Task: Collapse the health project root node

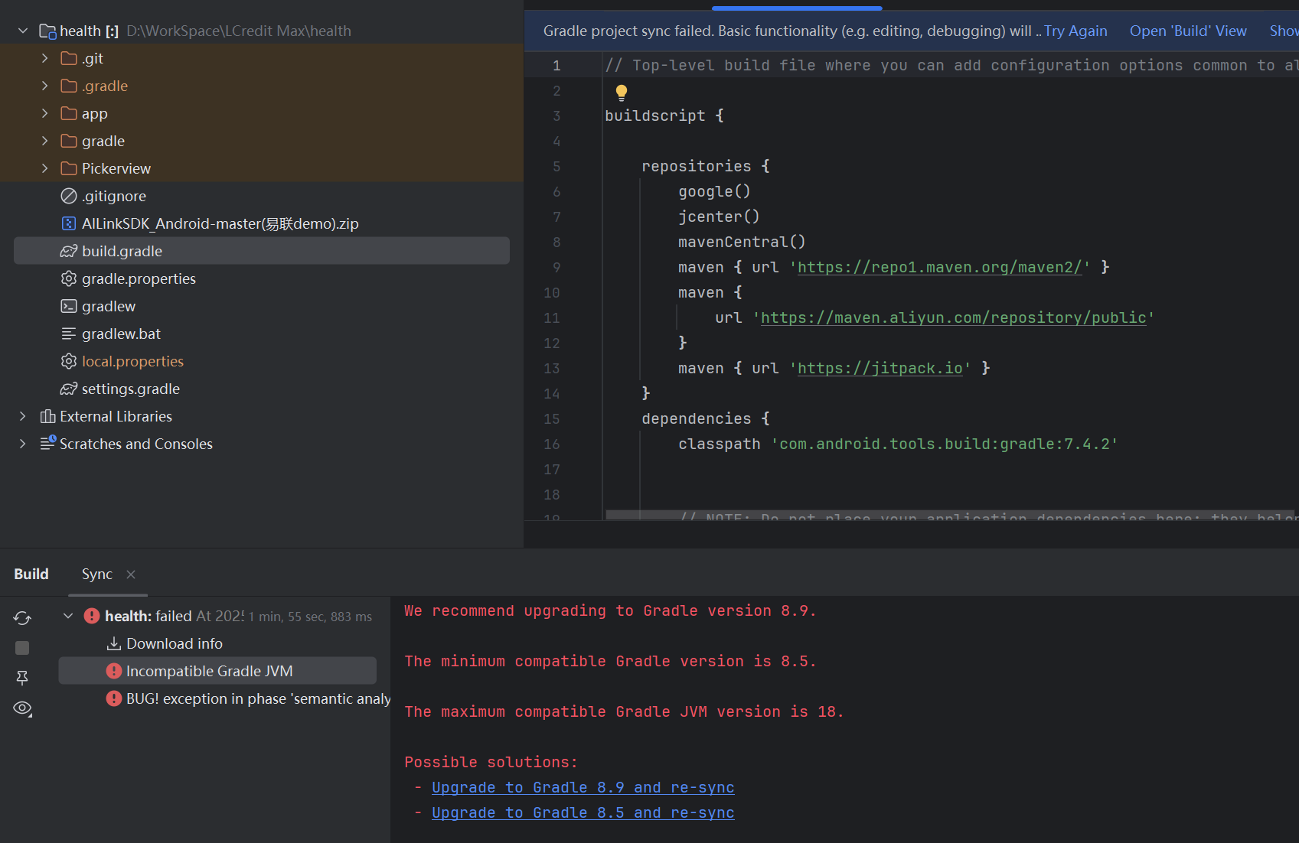Action: (23, 31)
